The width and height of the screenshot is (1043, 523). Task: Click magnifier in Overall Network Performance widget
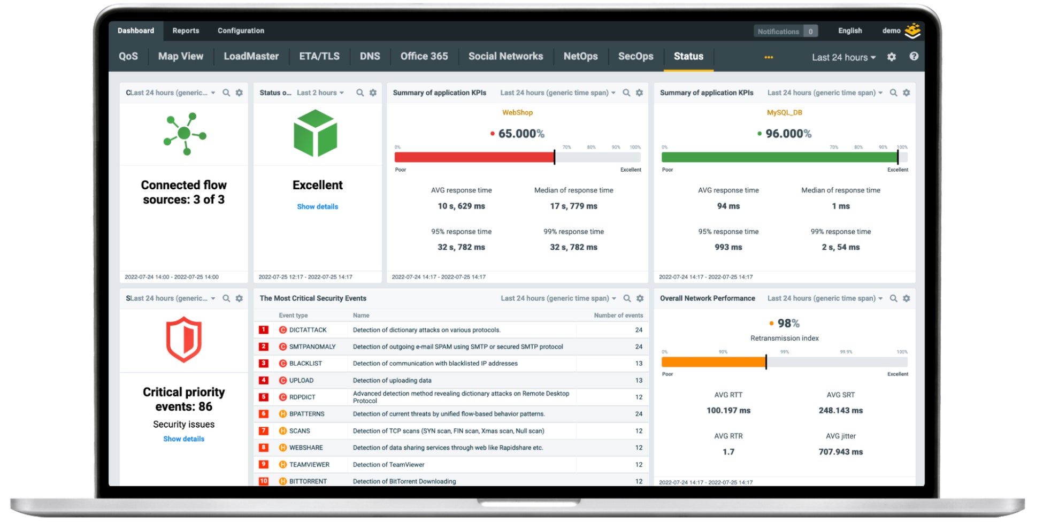893,298
